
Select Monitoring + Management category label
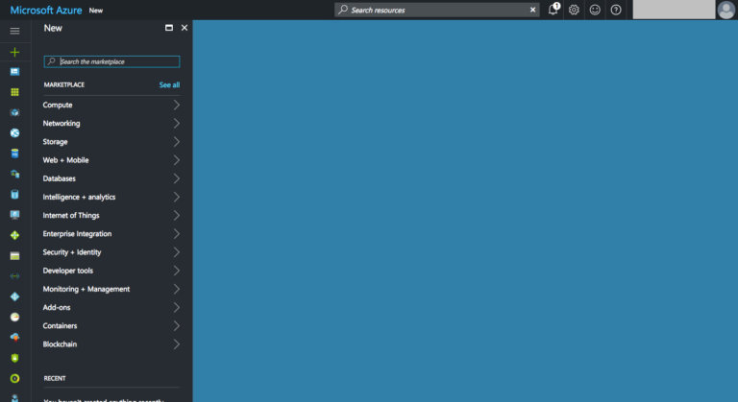86,289
